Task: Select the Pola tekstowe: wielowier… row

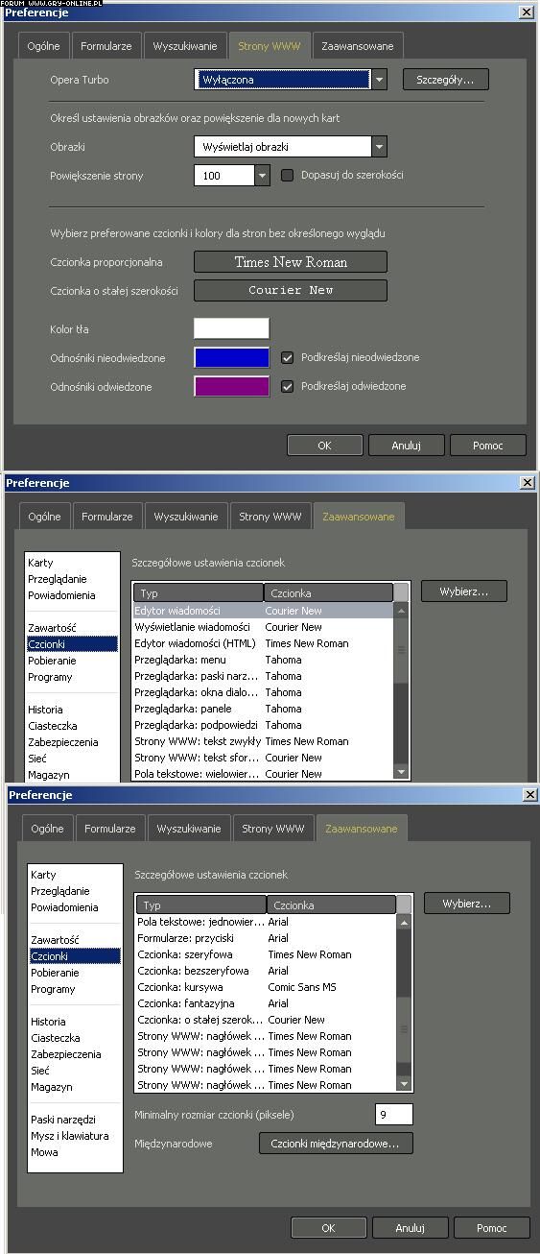Action: pos(263,774)
